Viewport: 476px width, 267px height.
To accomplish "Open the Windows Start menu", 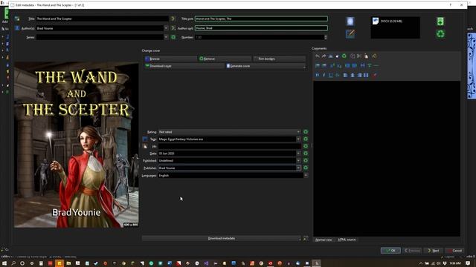I will 4,263.
